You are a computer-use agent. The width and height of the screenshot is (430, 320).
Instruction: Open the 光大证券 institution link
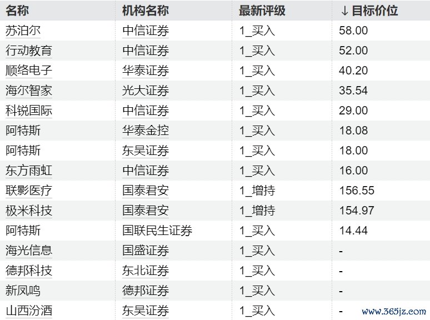pos(146,91)
